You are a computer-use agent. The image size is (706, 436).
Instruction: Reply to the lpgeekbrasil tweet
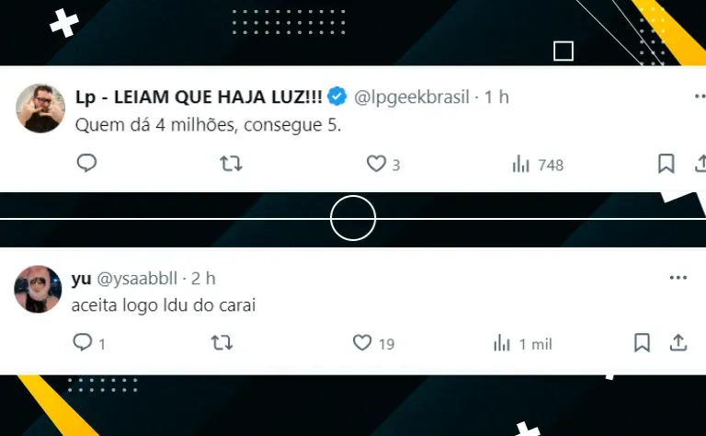point(87,163)
